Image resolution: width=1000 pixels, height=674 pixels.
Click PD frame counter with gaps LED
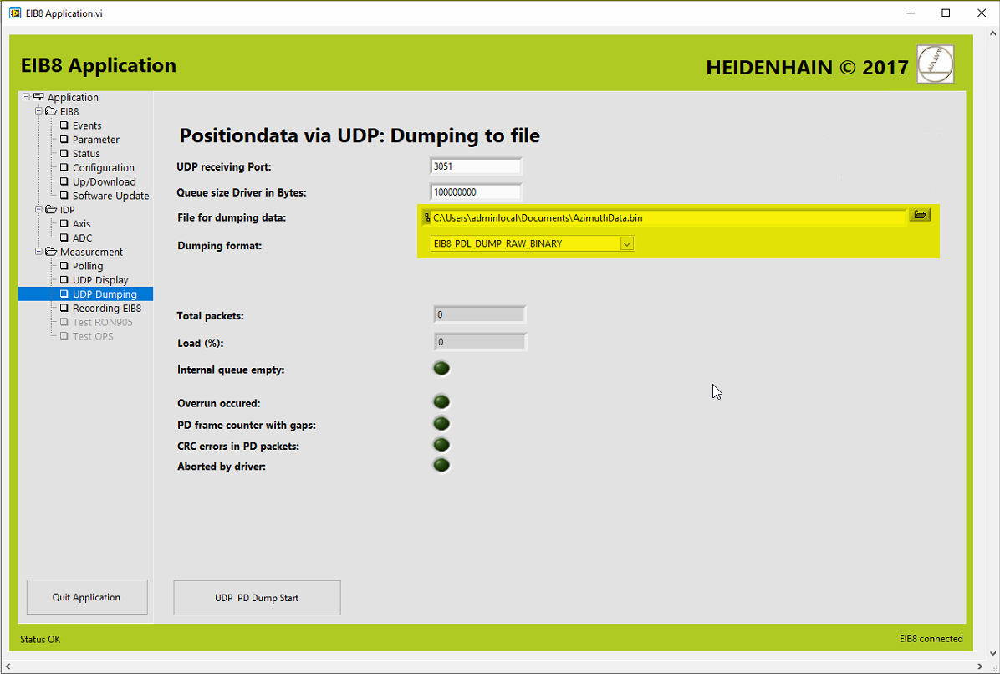pyautogui.click(x=441, y=423)
